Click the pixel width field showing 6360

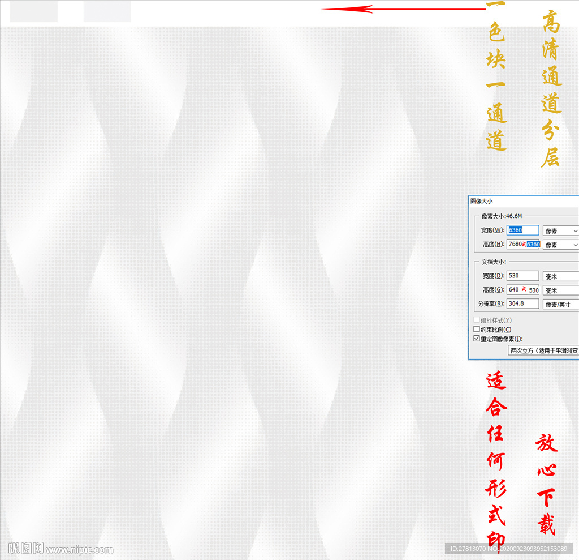[x=522, y=230]
